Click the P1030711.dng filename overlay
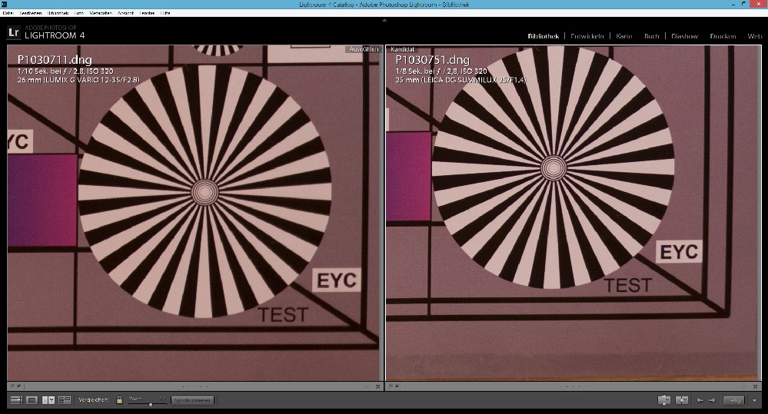 [55, 60]
